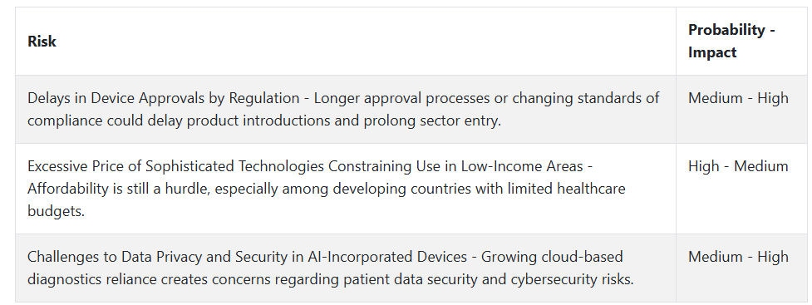Click 'diagnostics reliance creates concerns' line
Viewport: 812px width, 305px height.
tap(149, 279)
